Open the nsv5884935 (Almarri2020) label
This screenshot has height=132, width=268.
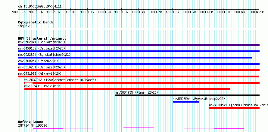click(137, 92)
